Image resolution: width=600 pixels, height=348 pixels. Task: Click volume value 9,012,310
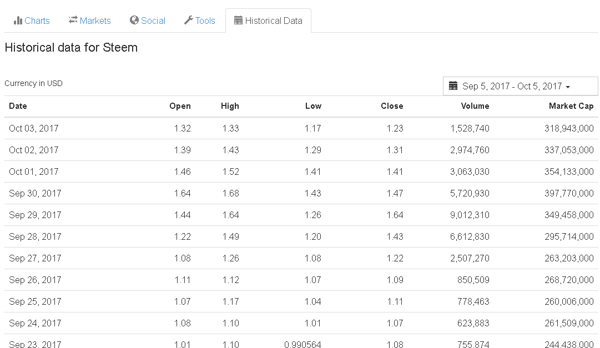point(470,215)
